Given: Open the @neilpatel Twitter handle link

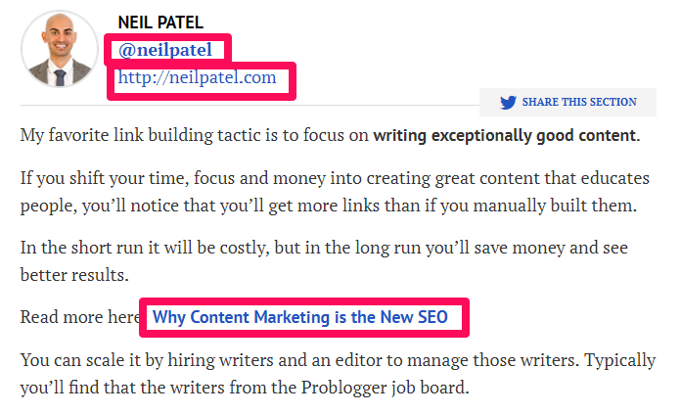Looking at the screenshot, I should click(165, 50).
